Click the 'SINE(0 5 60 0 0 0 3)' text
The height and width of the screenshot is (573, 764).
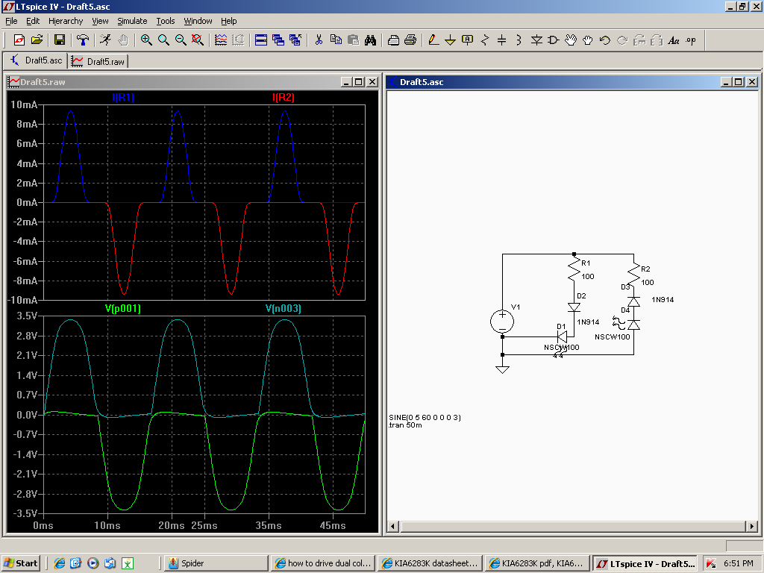tap(425, 418)
